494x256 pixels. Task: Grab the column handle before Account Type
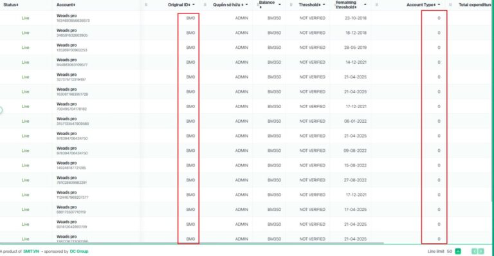[x=376, y=5]
